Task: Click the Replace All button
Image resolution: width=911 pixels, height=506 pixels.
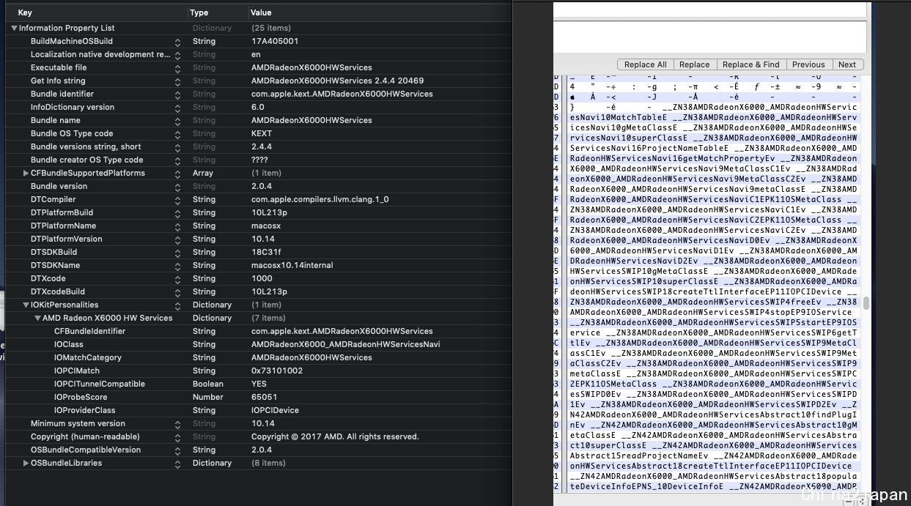Action: coord(645,64)
